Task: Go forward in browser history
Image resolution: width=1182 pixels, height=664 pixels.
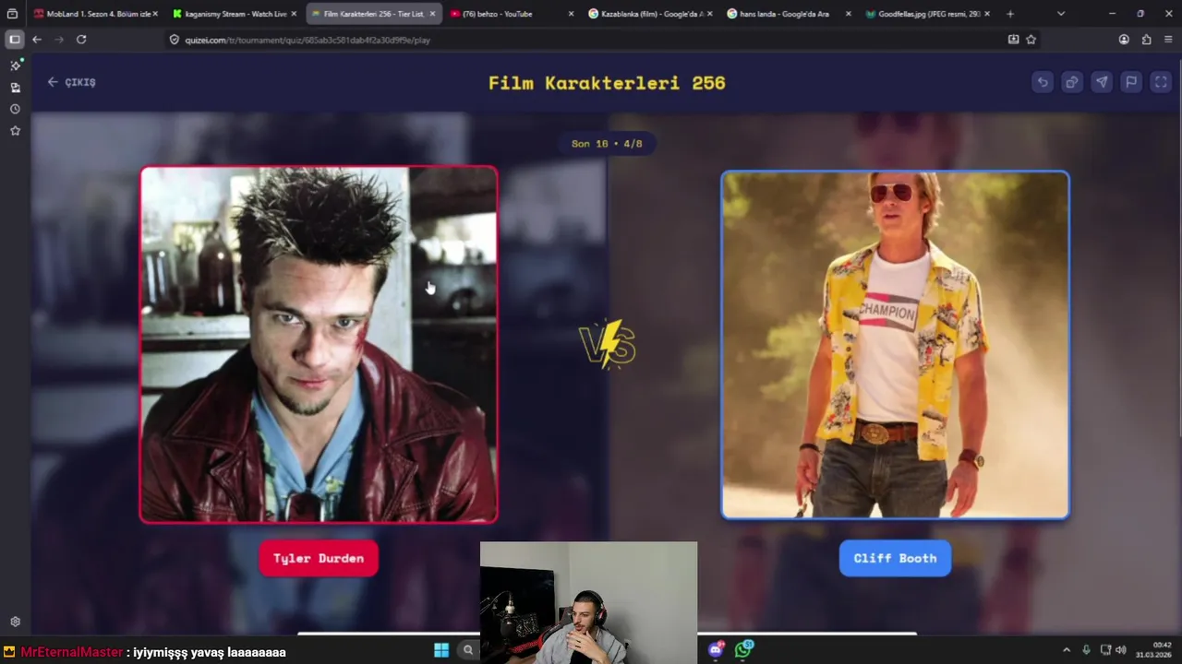Action: [59, 40]
